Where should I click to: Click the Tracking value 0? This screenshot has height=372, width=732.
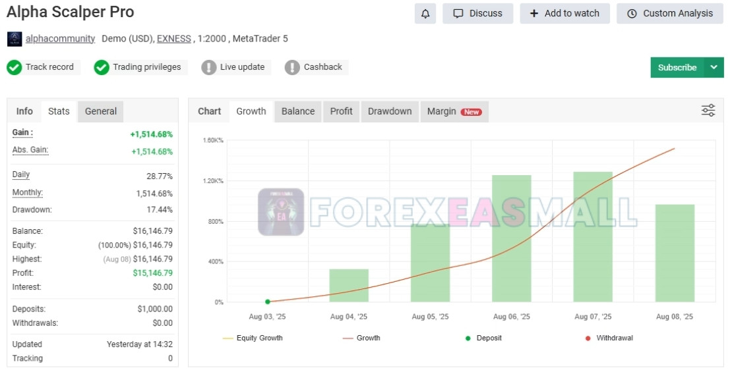(x=170, y=358)
